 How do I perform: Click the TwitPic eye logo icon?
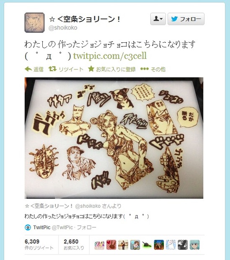pos(28,227)
